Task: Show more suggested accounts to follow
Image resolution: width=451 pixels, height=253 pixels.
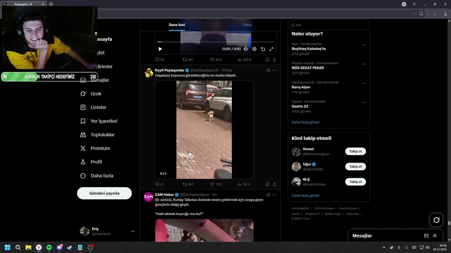Action: point(306,195)
